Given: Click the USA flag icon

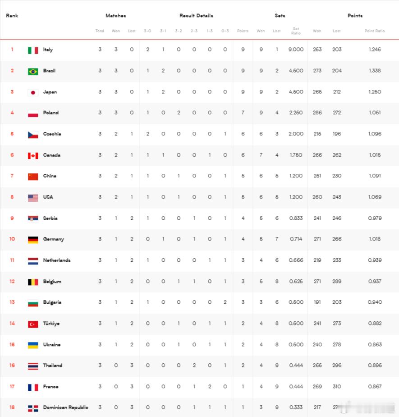Looking at the screenshot, I should pyautogui.click(x=33, y=198).
